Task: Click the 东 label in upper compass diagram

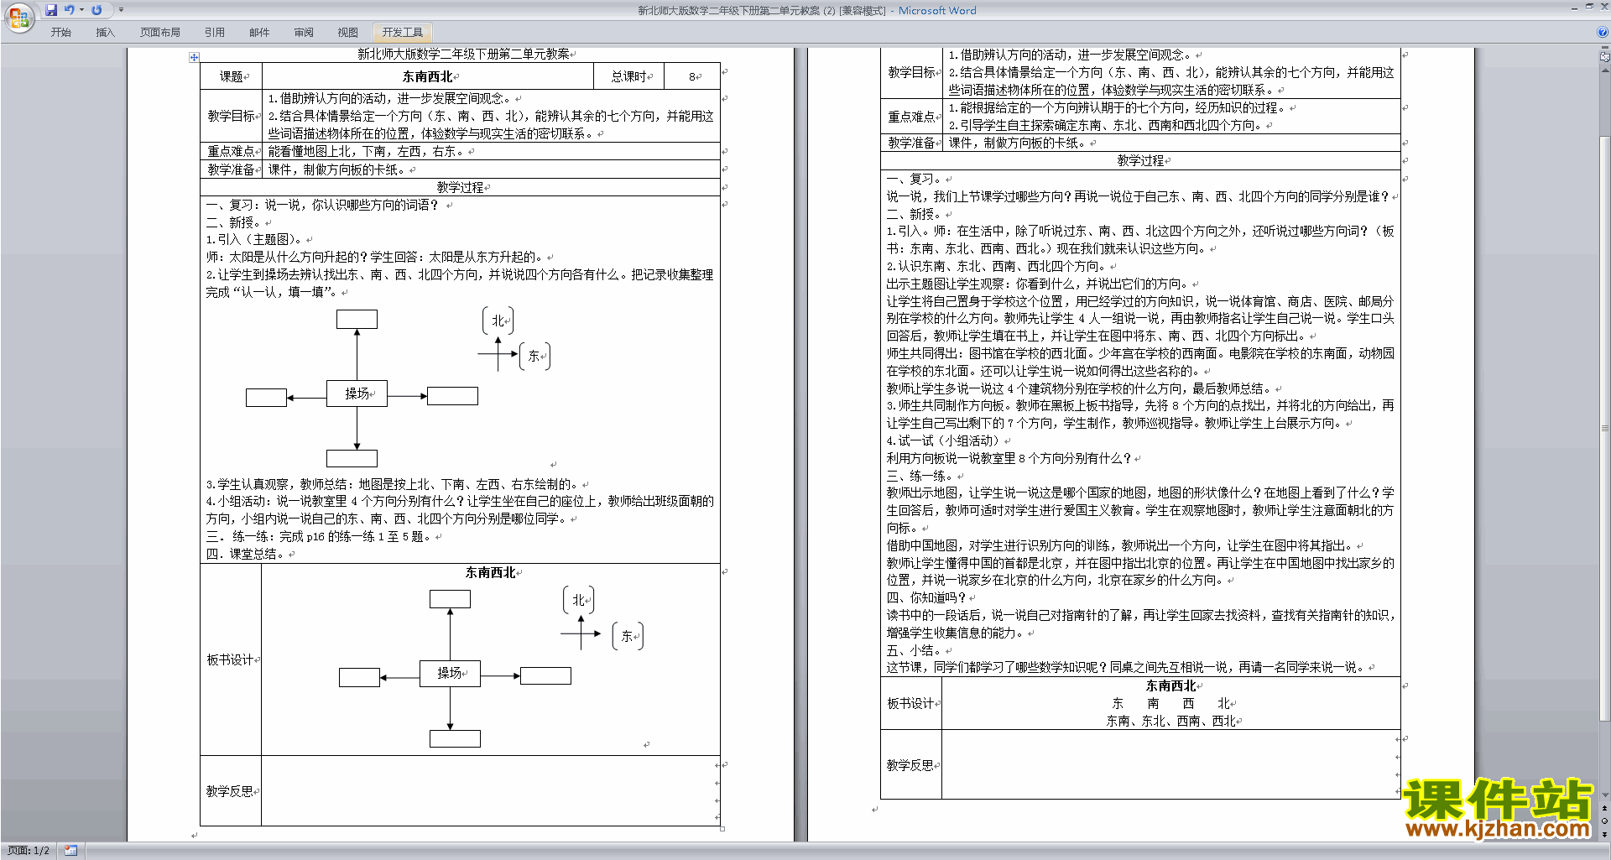Action: point(534,356)
